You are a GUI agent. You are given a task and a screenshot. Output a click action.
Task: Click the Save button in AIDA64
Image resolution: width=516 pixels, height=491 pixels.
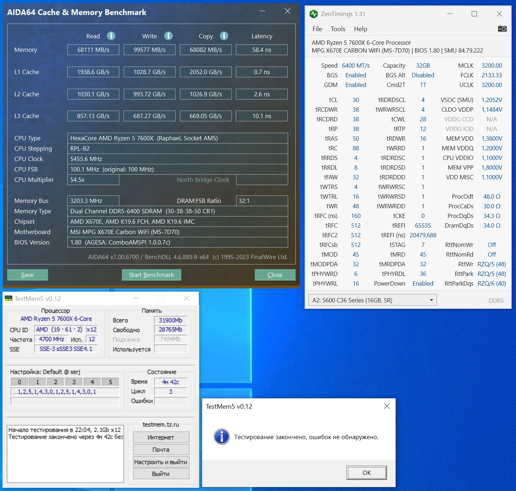(28, 275)
